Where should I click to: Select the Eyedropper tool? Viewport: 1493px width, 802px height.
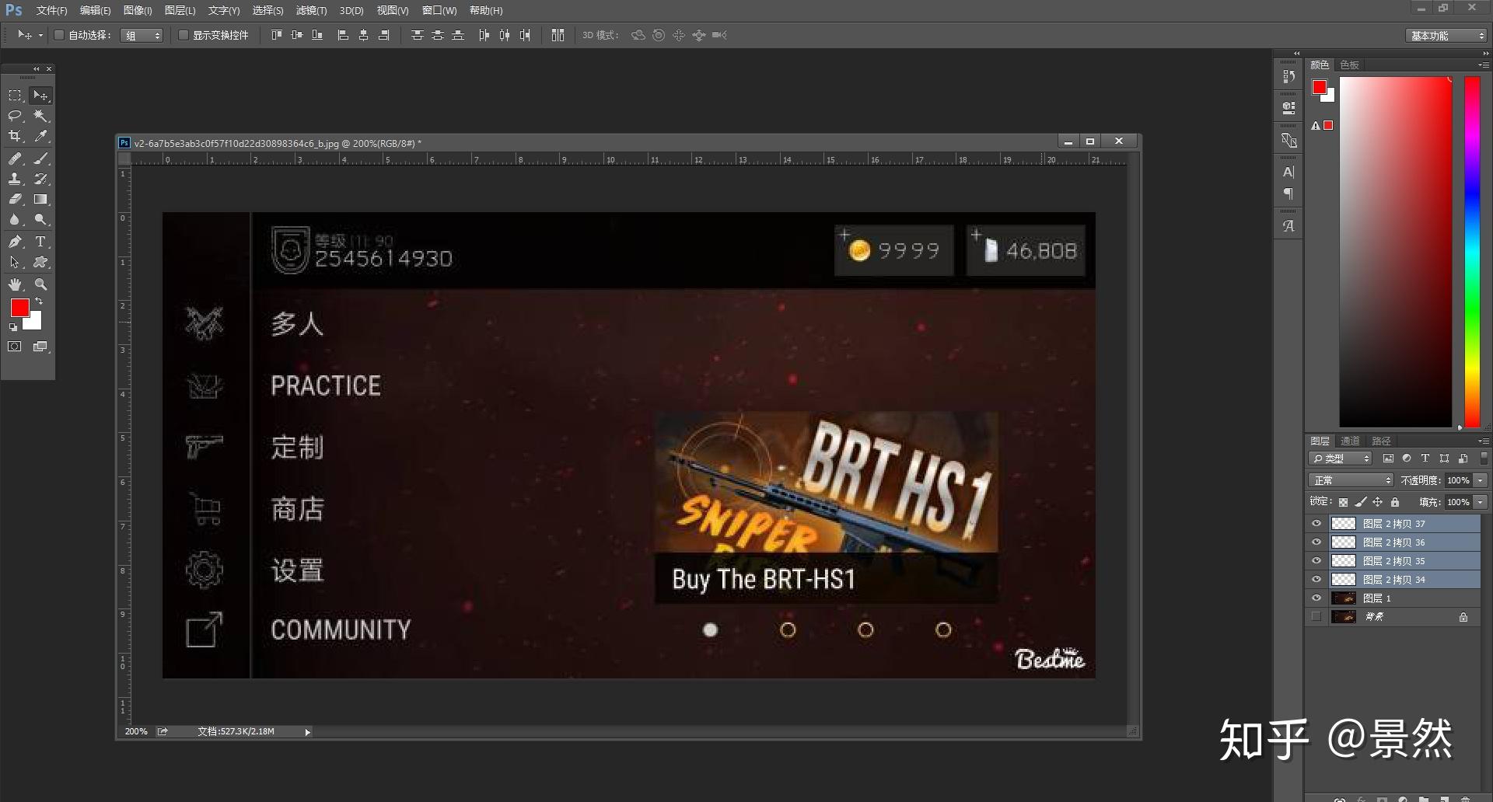click(40, 136)
